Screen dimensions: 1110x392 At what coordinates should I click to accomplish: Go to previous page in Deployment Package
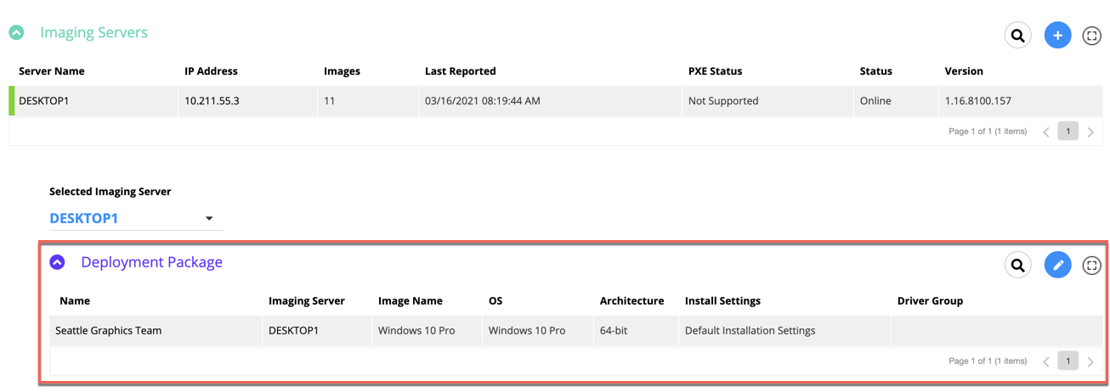pos(1046,361)
